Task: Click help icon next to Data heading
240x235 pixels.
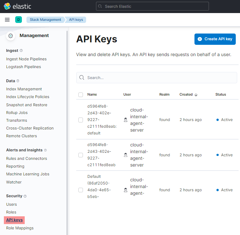Action: 18,81
